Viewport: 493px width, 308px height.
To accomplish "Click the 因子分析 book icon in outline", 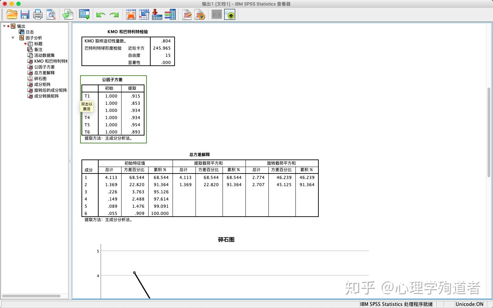I will point(22,38).
